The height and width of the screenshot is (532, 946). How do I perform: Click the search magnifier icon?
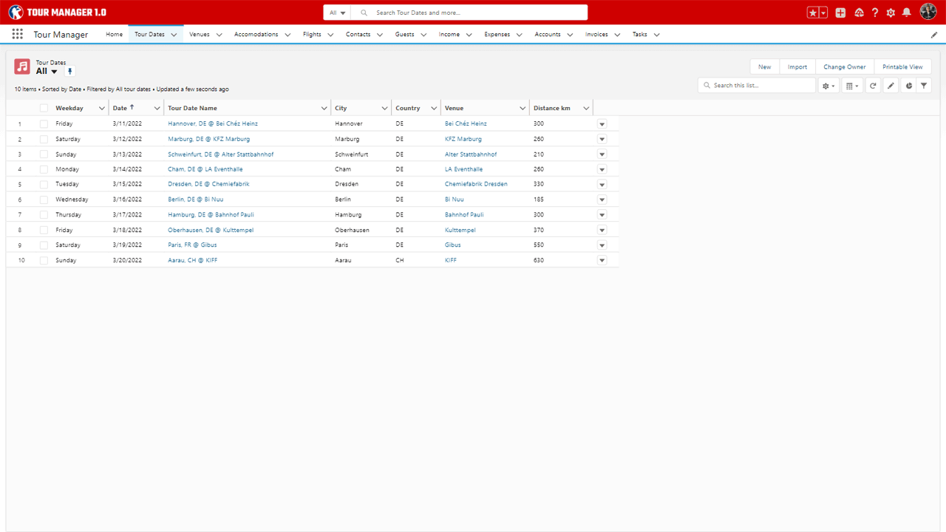(364, 13)
